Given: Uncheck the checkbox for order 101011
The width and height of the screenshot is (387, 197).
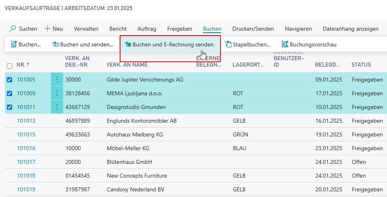Looking at the screenshot, I should pos(10,107).
